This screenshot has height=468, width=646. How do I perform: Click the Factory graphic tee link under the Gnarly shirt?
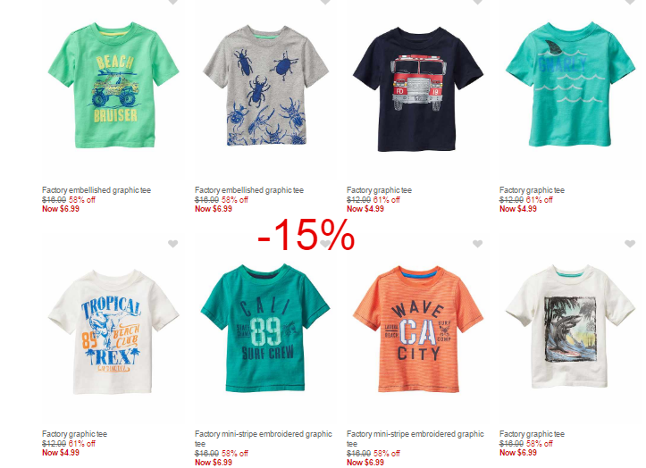pyautogui.click(x=532, y=190)
